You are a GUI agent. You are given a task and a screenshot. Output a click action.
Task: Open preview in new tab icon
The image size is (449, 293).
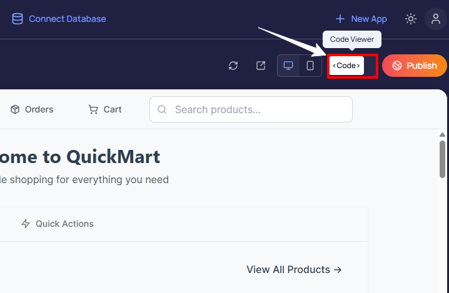(x=261, y=66)
